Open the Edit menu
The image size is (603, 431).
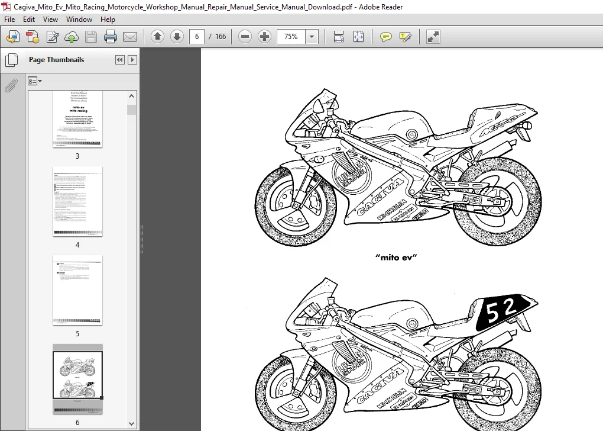[x=29, y=20]
